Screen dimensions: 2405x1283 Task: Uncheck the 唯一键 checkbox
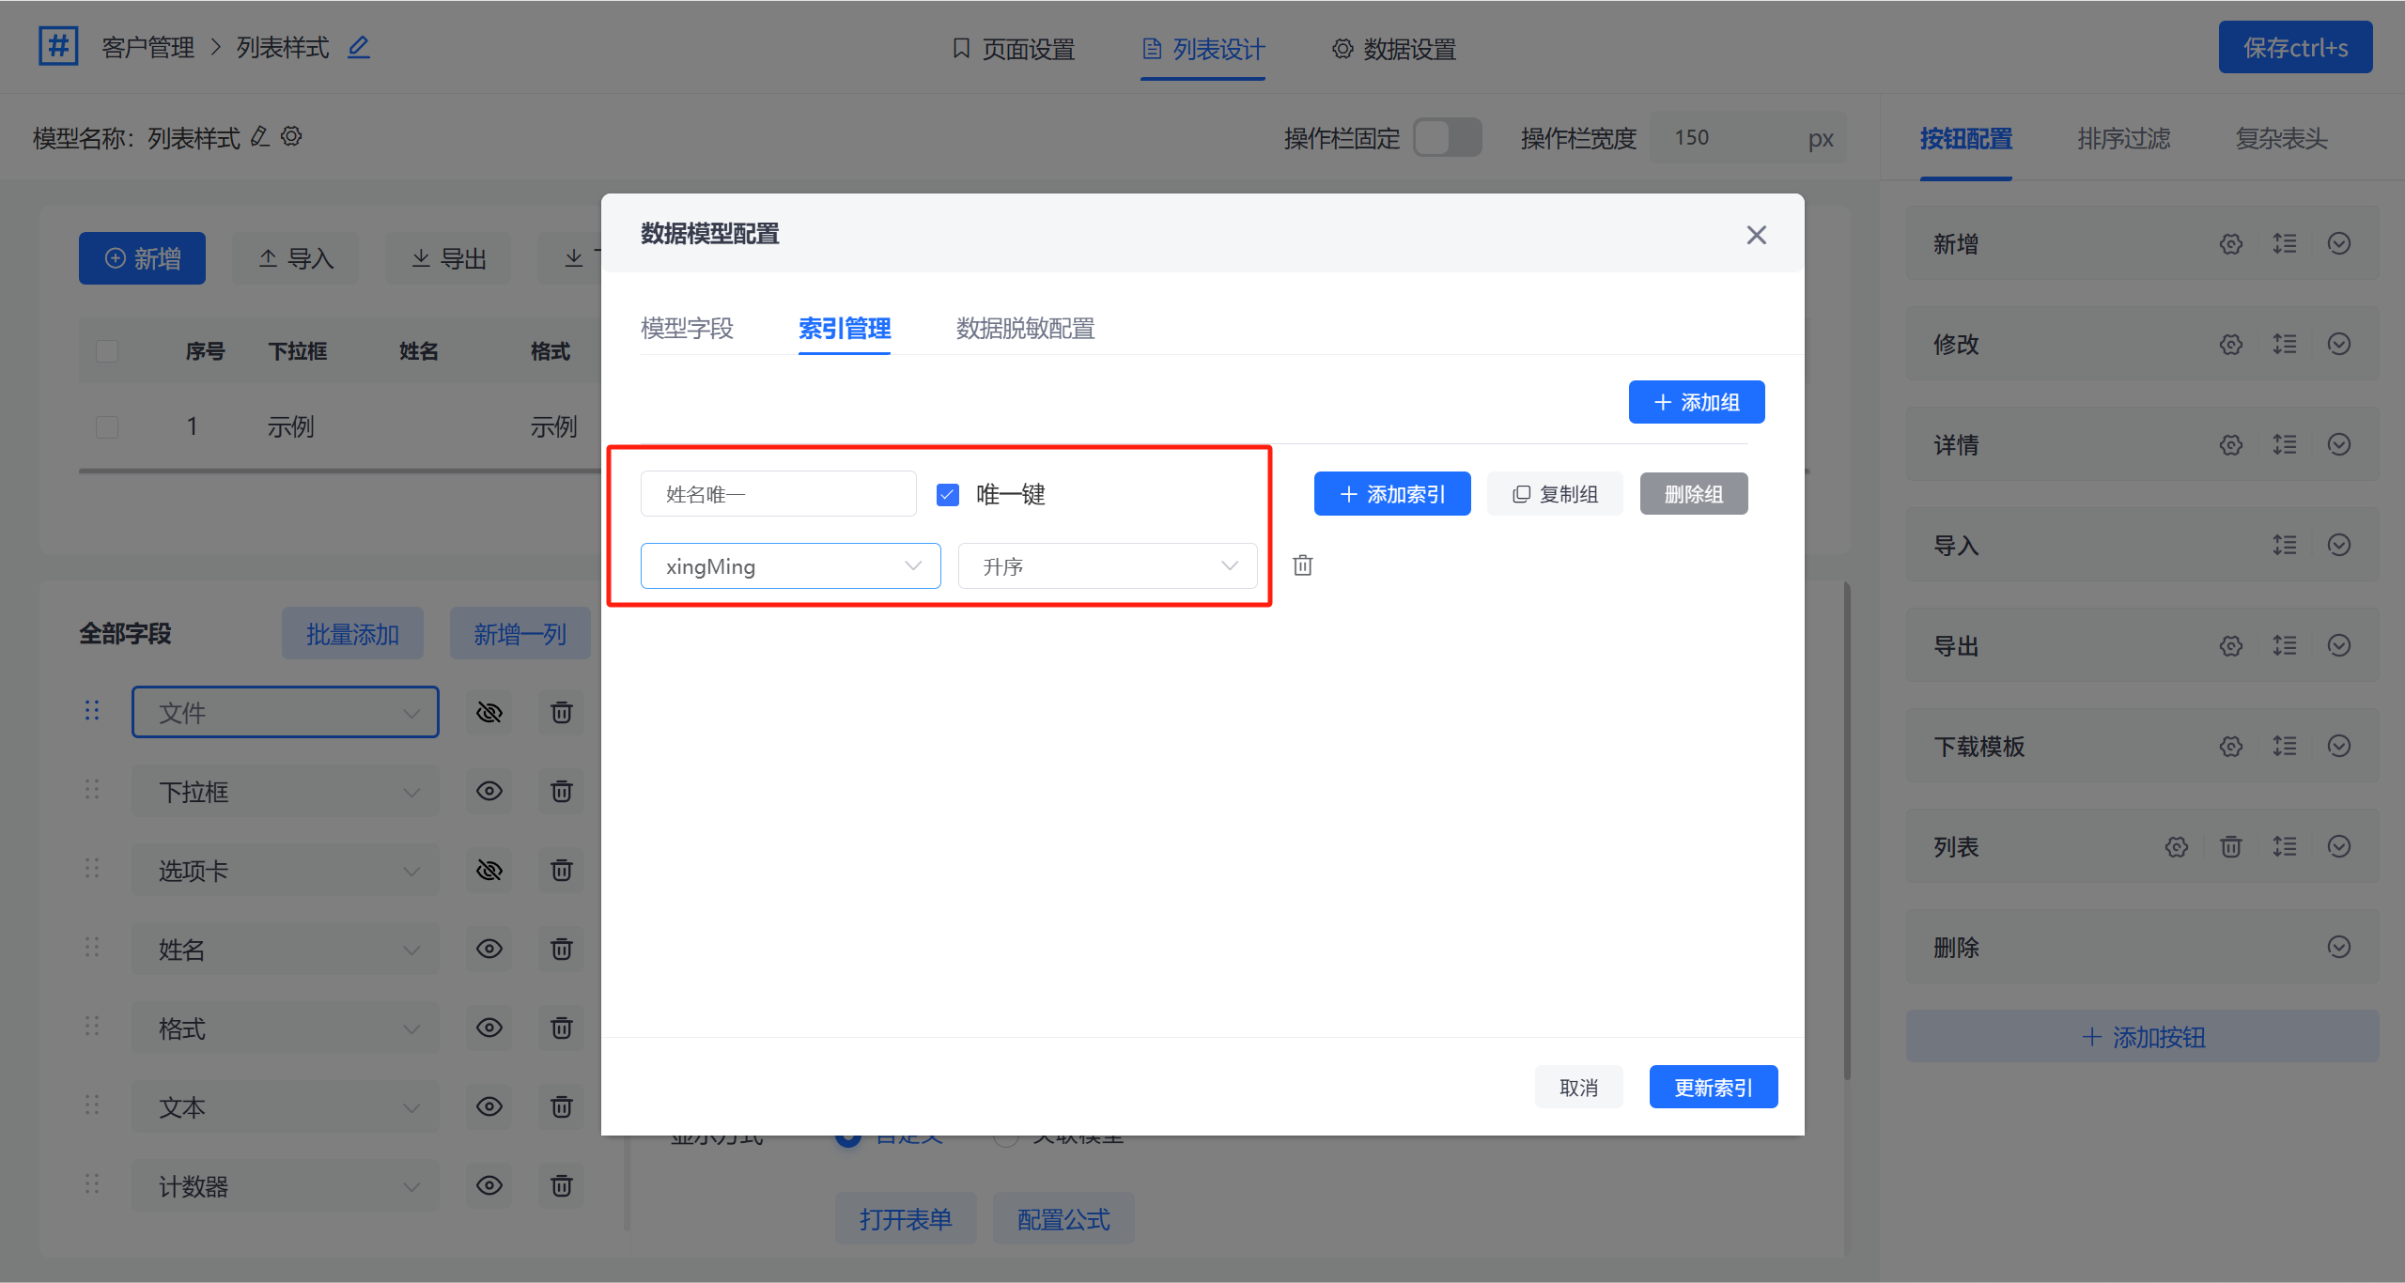948,495
